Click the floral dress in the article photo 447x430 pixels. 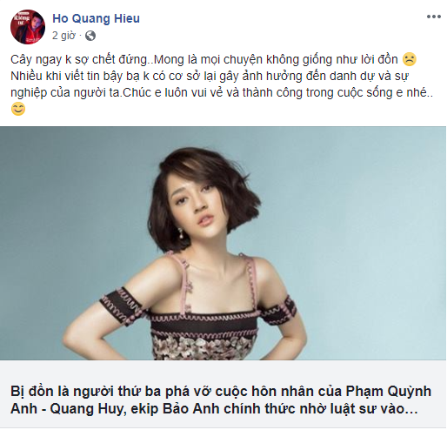coord(203,335)
